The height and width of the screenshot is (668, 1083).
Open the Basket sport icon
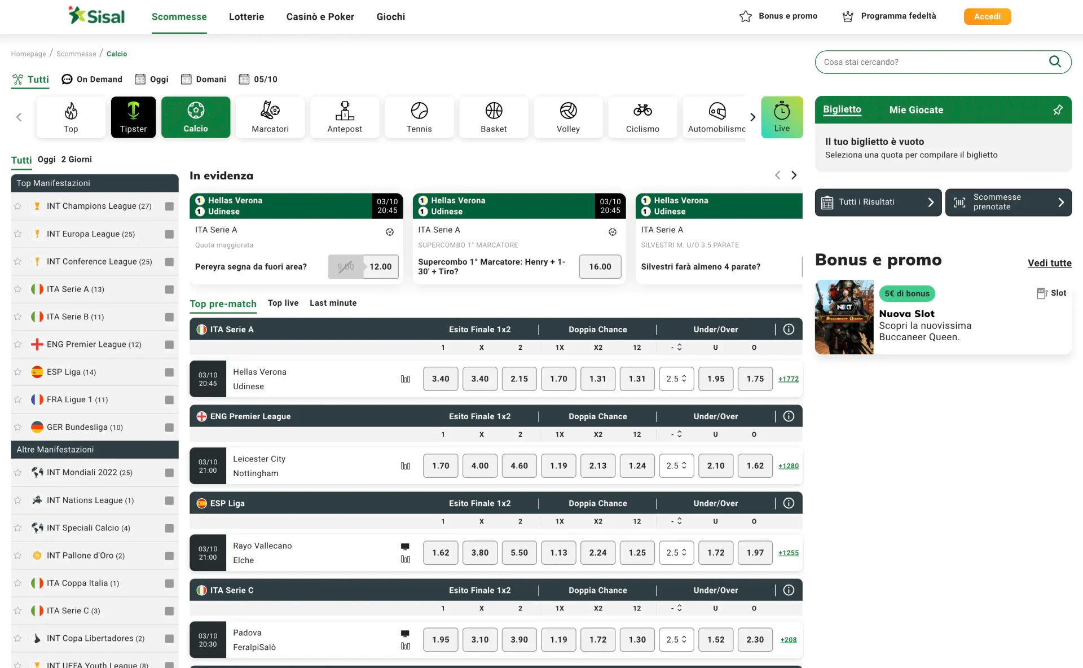click(494, 117)
